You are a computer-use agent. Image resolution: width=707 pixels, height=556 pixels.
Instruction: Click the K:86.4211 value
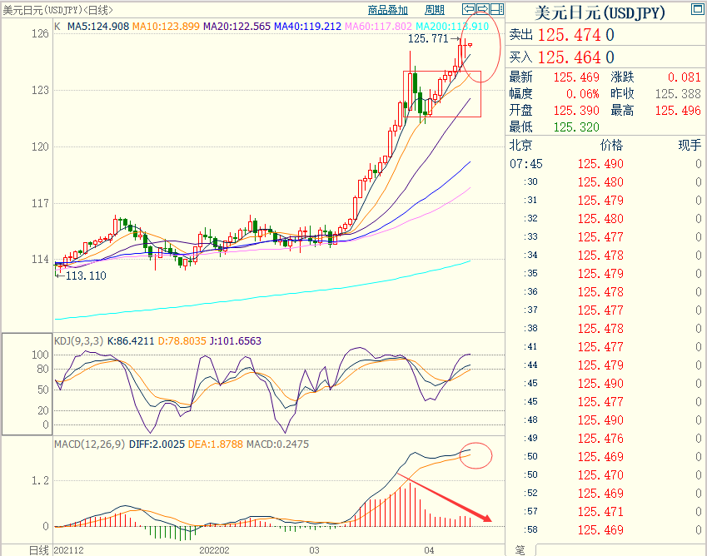[131, 341]
